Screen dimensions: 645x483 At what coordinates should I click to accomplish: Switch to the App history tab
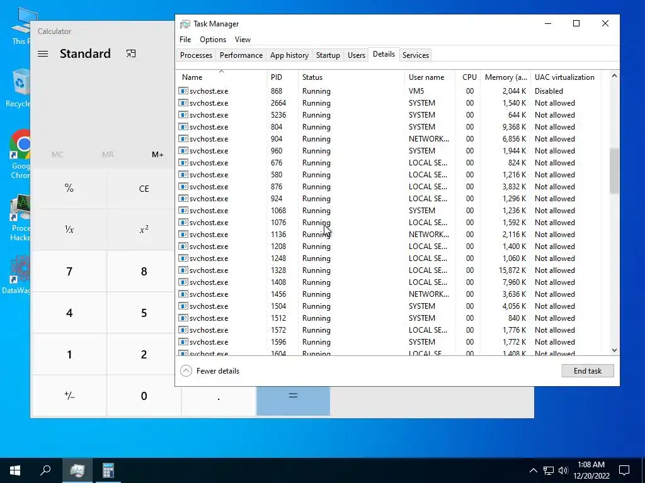[289, 55]
